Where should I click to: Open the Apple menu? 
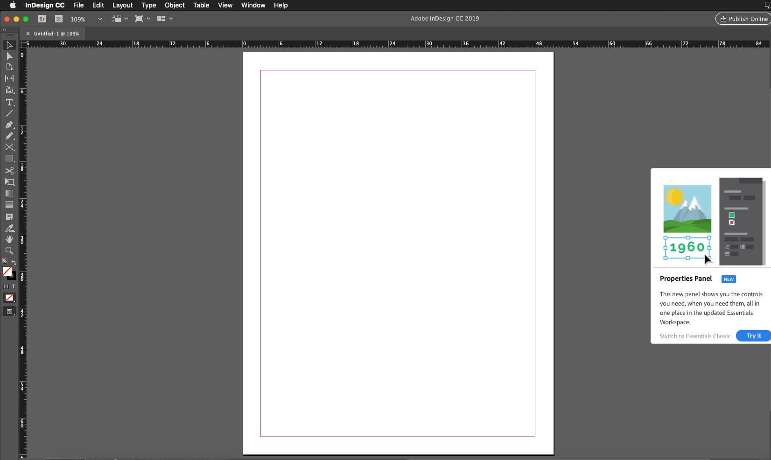point(13,5)
